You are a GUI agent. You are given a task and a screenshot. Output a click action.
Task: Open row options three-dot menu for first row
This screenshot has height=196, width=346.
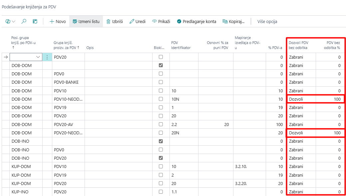coord(47,57)
